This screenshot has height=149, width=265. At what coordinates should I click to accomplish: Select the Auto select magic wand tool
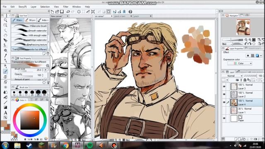click(x=5, y=50)
